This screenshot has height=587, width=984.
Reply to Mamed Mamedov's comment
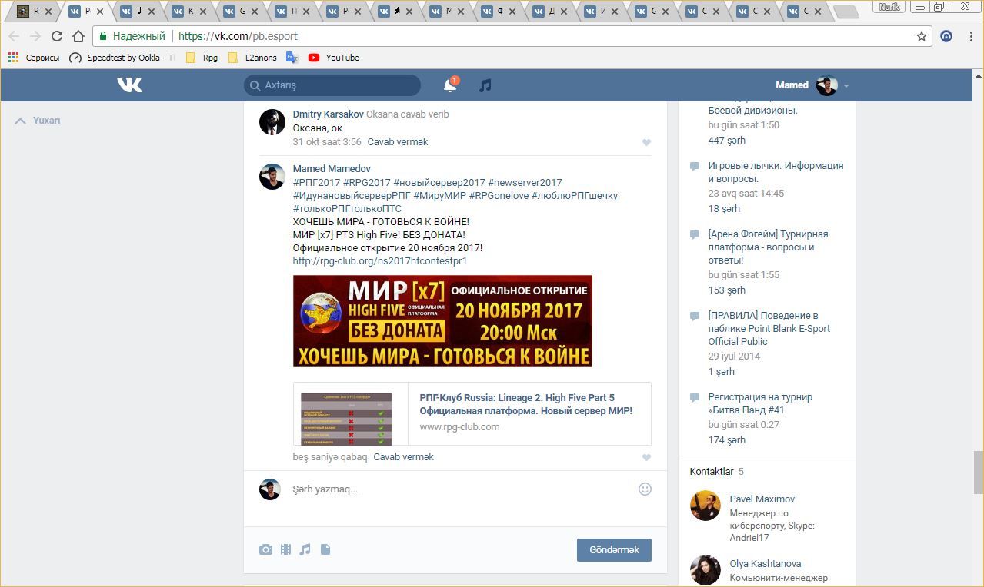(403, 457)
